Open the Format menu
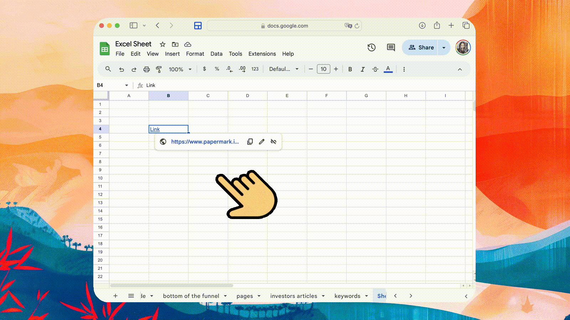570x320 pixels. 195,54
